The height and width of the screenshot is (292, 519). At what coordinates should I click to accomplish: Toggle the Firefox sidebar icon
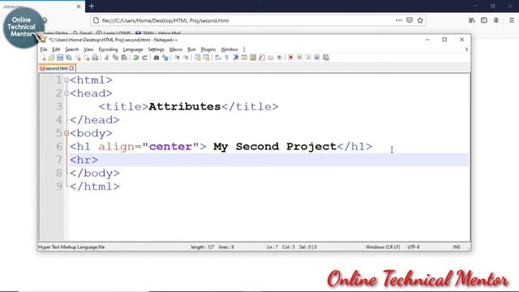[x=484, y=20]
